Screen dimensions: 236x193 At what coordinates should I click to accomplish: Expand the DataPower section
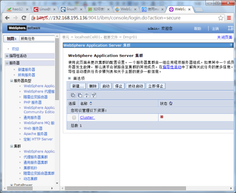point(11,185)
